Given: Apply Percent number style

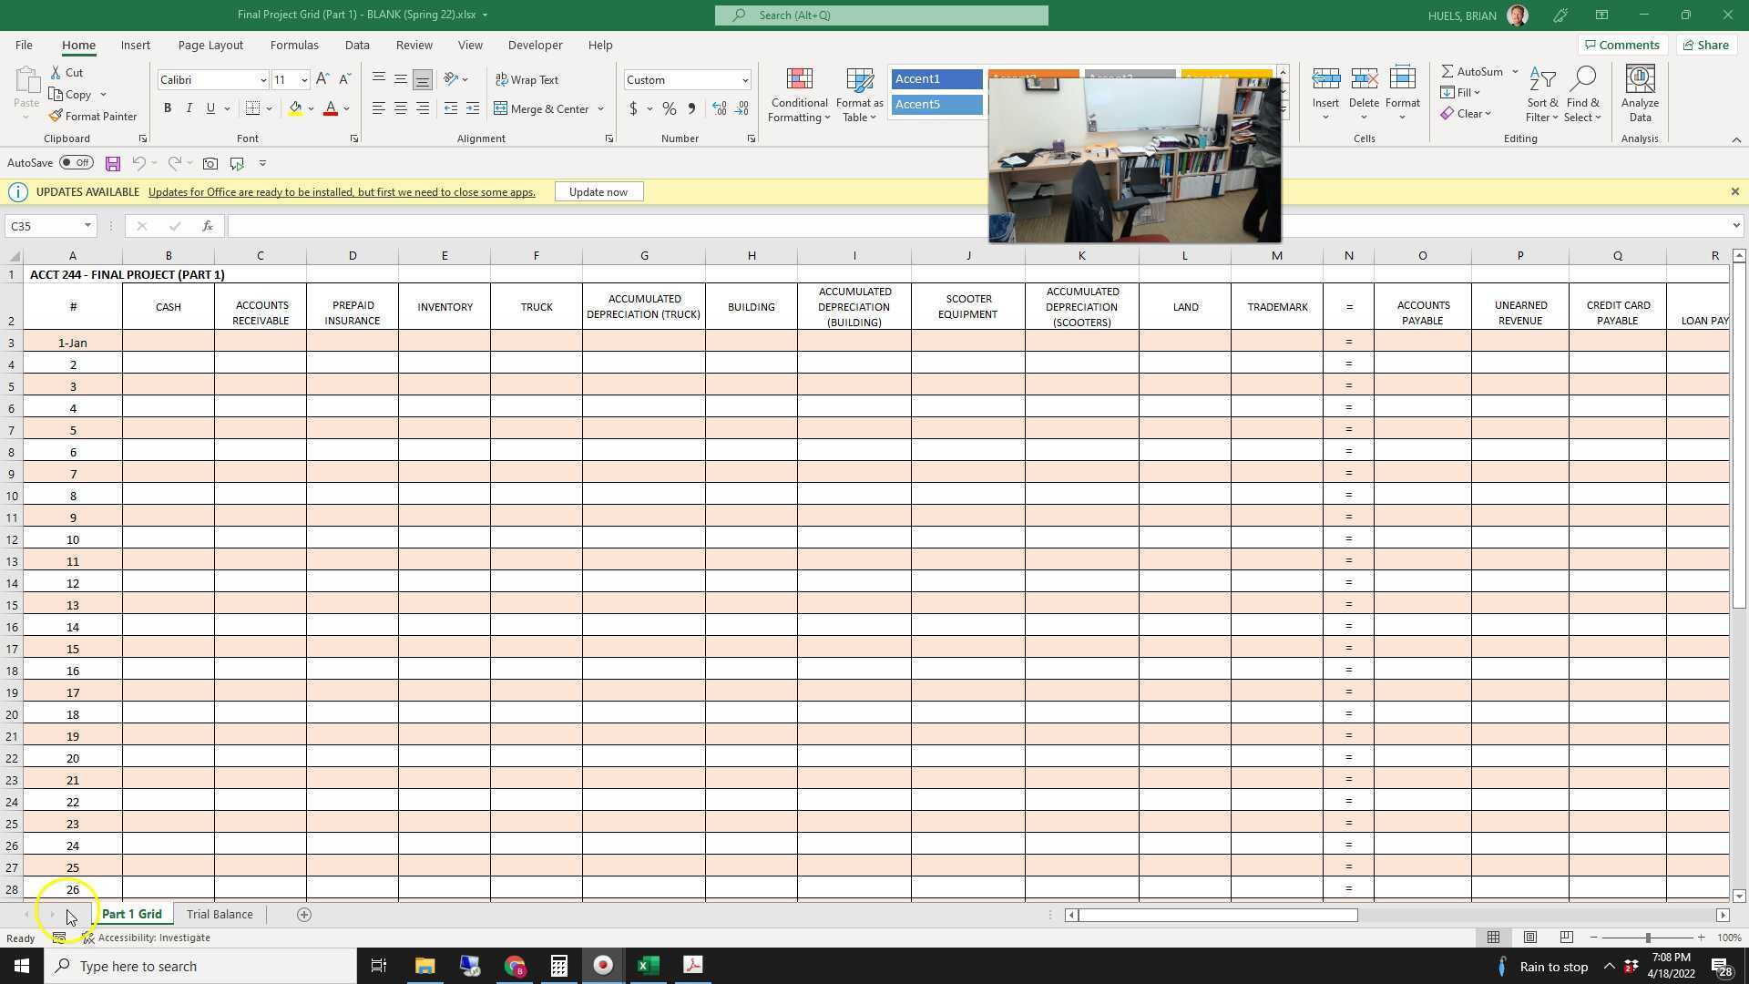Looking at the screenshot, I should click(x=669, y=108).
